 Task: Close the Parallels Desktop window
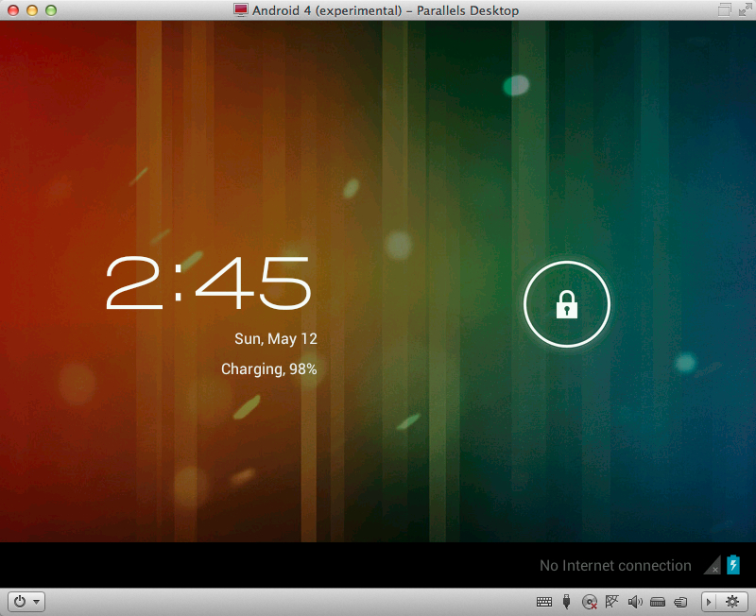tap(13, 10)
